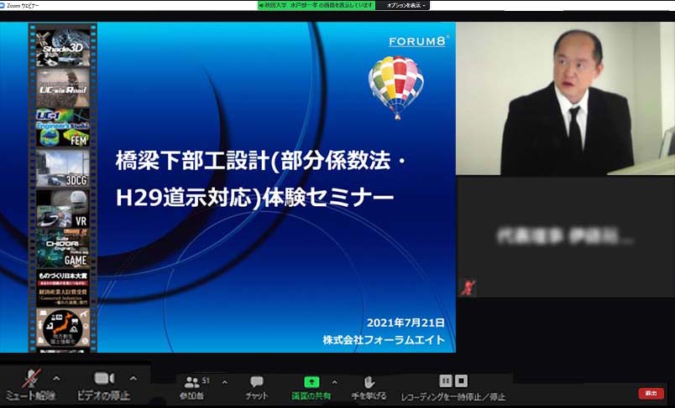Open video options arrow beside camera
Image resolution: width=675 pixels, height=408 pixels.
(133, 379)
